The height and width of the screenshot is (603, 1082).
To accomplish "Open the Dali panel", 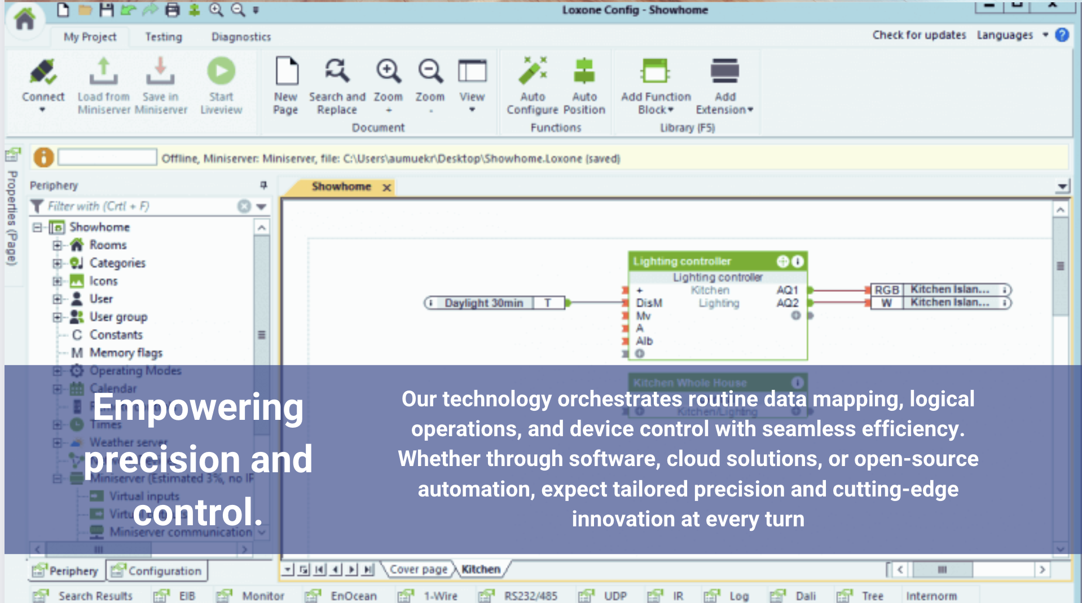I will [x=793, y=596].
